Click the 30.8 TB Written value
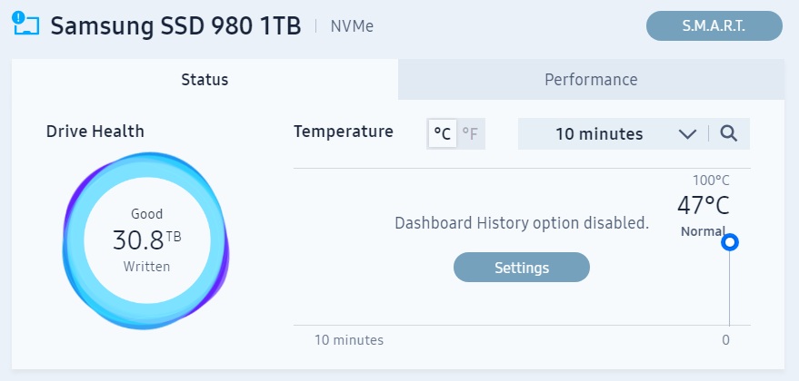 tap(146, 240)
